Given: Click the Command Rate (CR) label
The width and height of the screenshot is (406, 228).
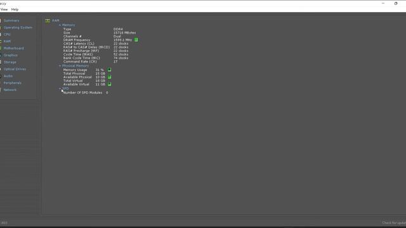Looking at the screenshot, I should (x=80, y=62).
